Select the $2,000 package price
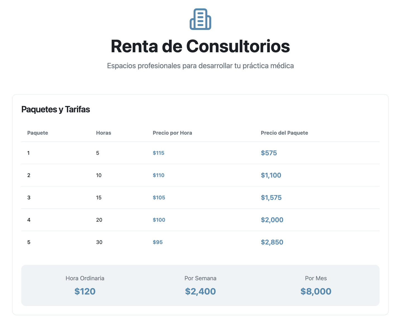The height and width of the screenshot is (334, 419). point(272,220)
